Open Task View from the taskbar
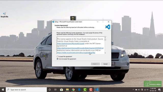 point(56,90)
